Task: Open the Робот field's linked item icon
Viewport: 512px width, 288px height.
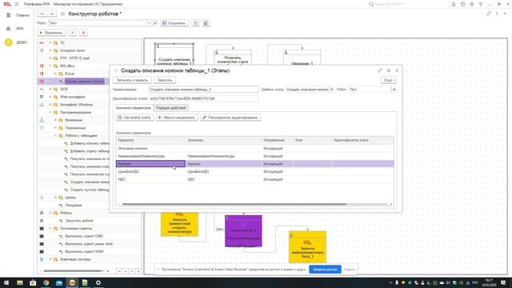Action: click(x=155, y=23)
